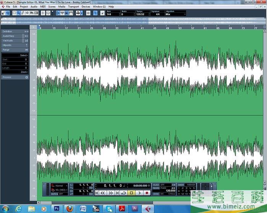Select the Zoom magnifier tool
The height and width of the screenshot is (213, 267).
pos(19,13)
